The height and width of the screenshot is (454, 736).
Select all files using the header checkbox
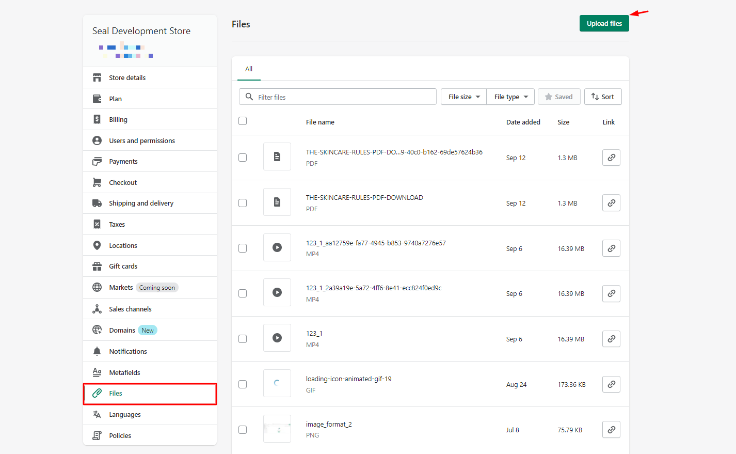(243, 121)
